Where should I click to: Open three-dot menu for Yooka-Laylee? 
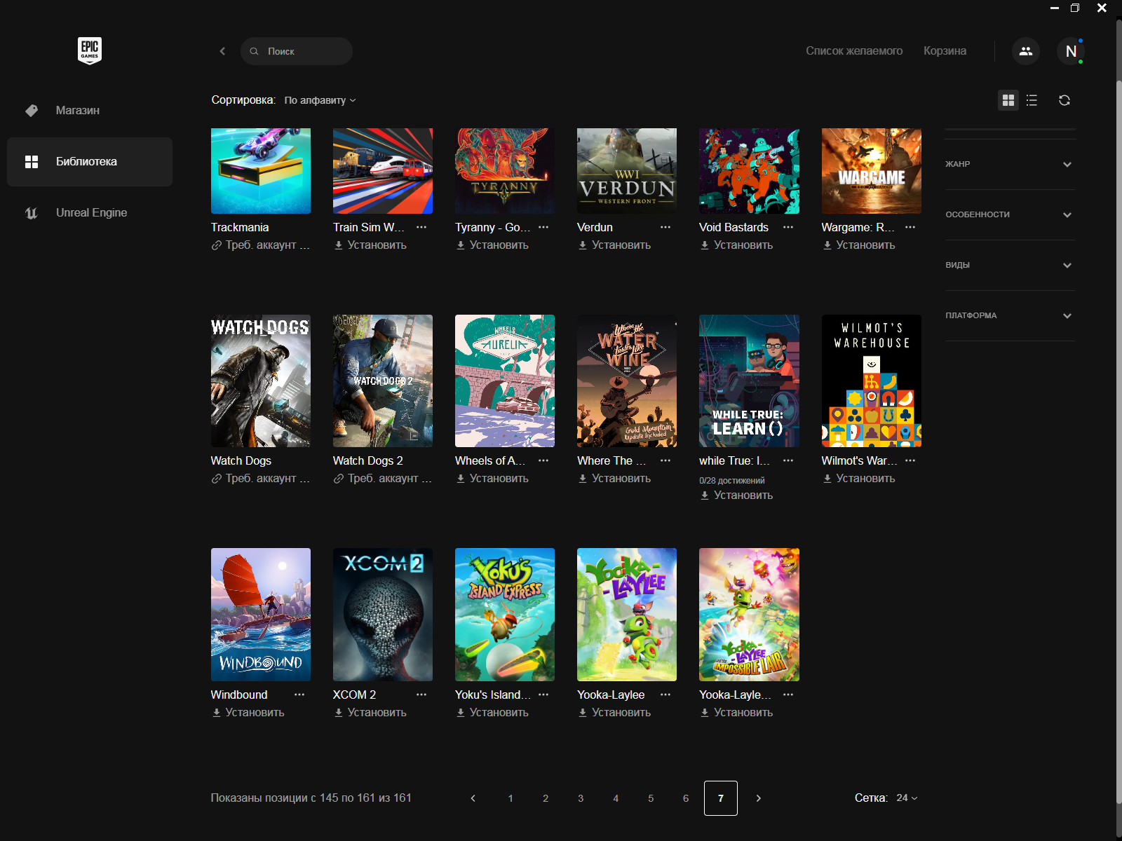pyautogui.click(x=665, y=695)
